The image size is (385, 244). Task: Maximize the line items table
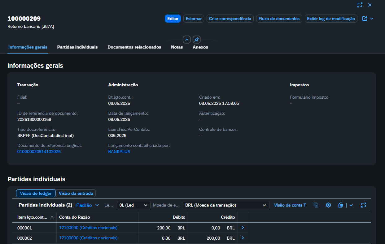point(364,205)
